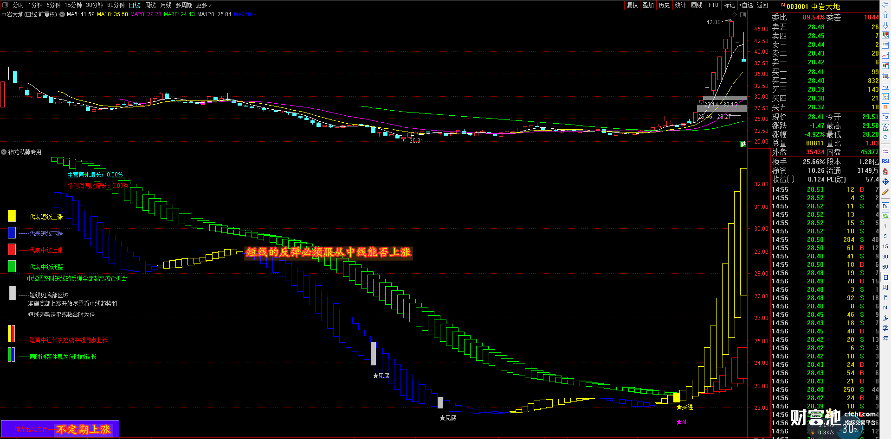
Task: Click the blue up arrow icon
Action: coord(885,14)
